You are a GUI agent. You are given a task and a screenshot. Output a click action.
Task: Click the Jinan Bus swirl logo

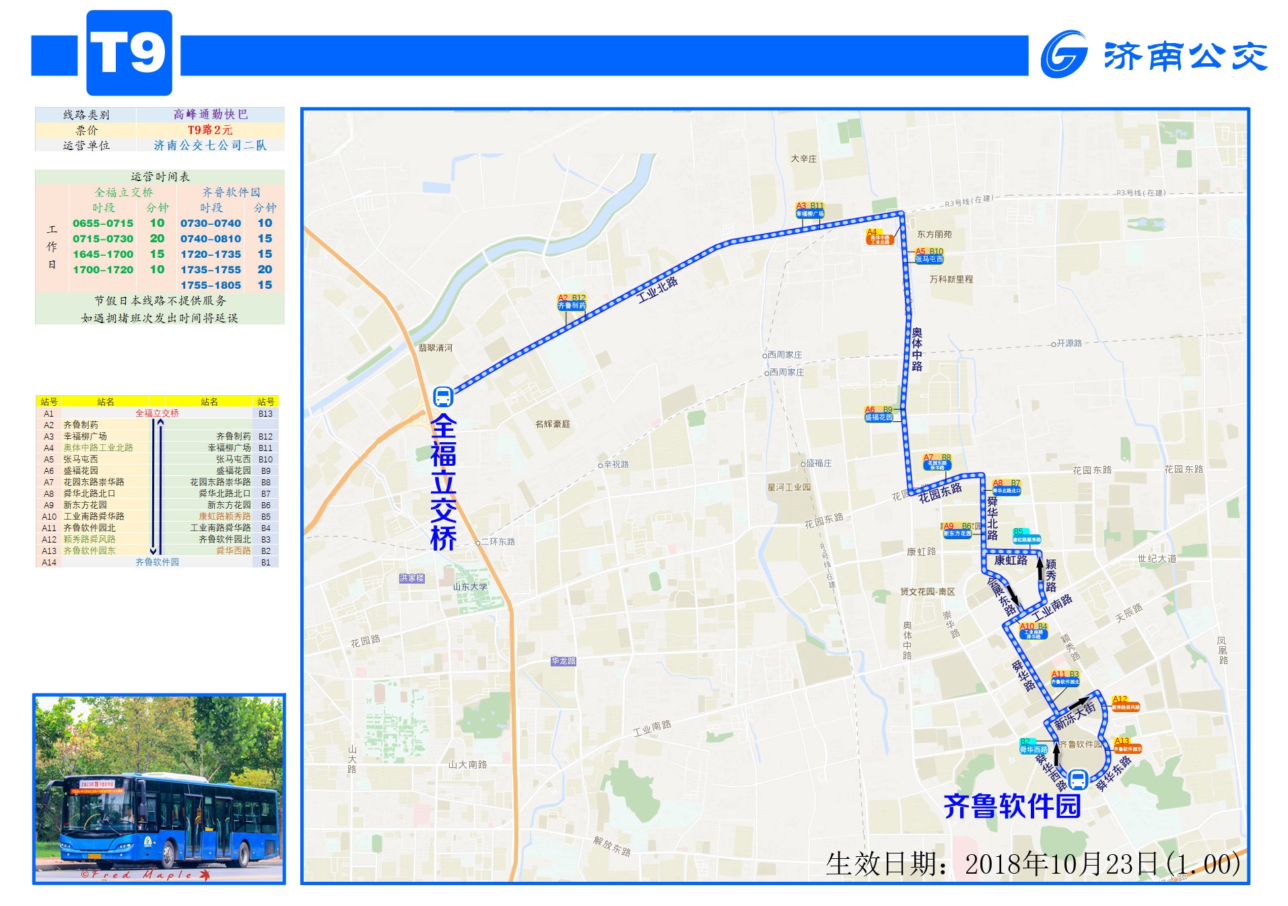click(1064, 54)
